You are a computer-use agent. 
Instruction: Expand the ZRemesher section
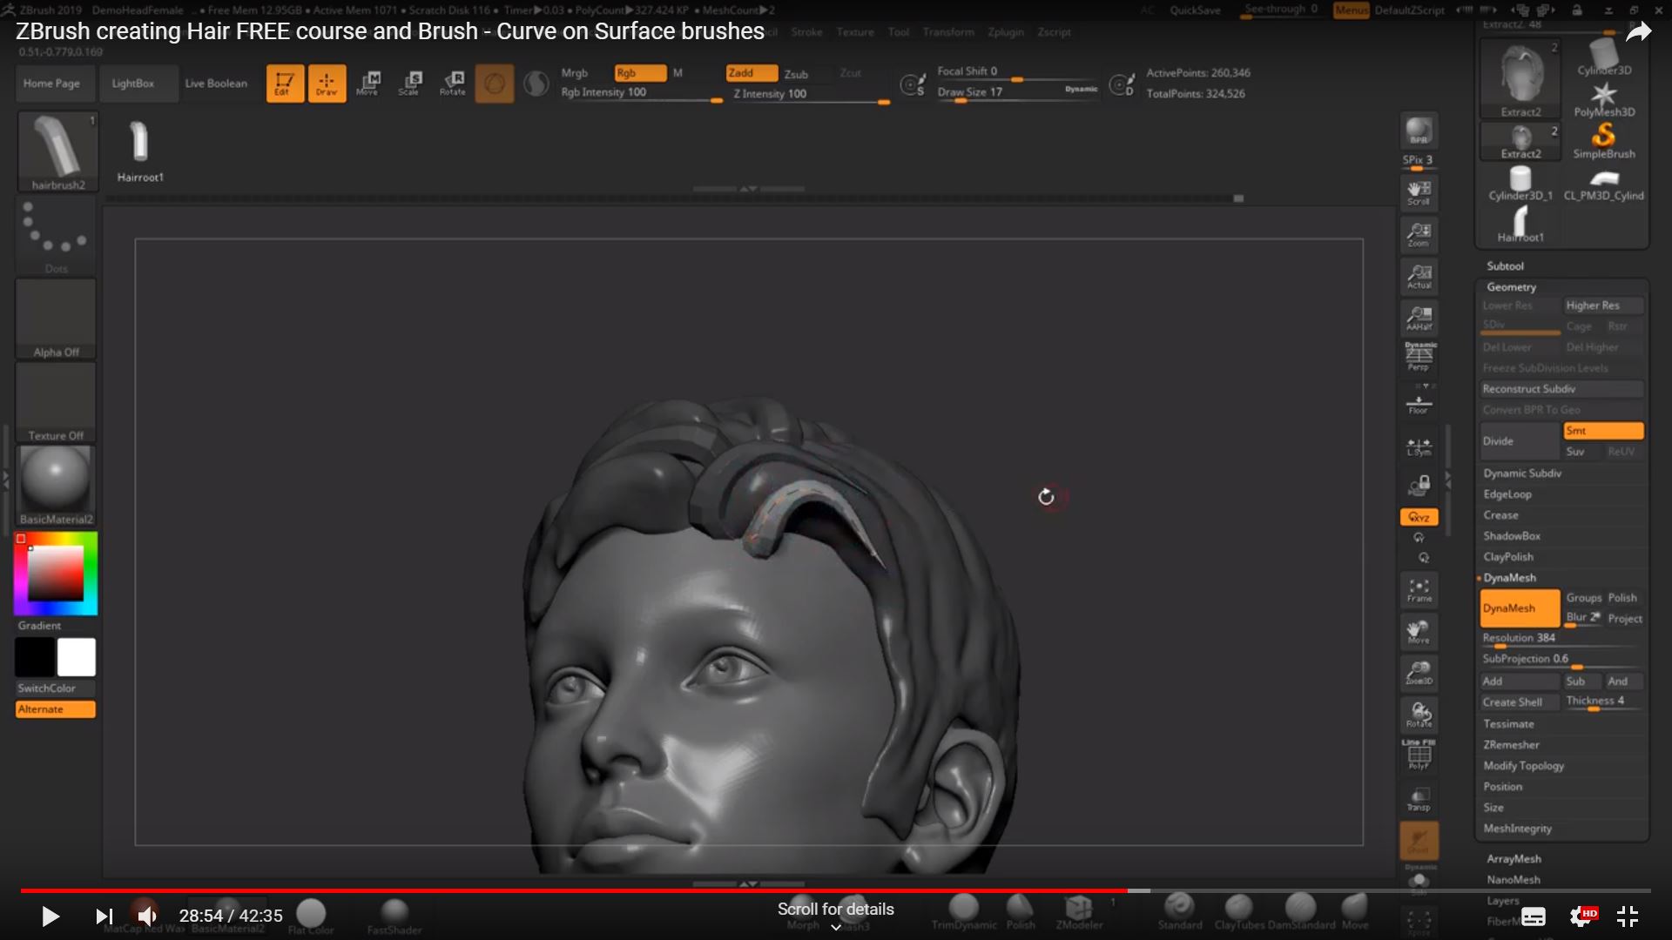pos(1511,745)
